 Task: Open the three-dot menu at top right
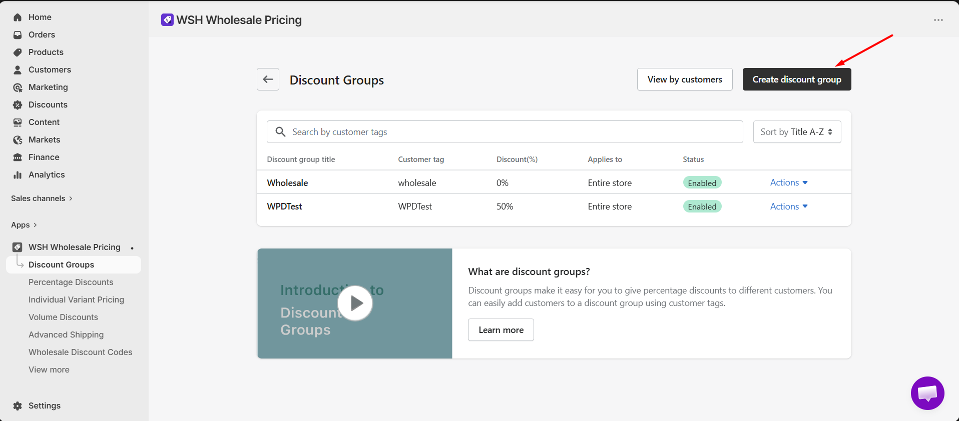click(938, 20)
